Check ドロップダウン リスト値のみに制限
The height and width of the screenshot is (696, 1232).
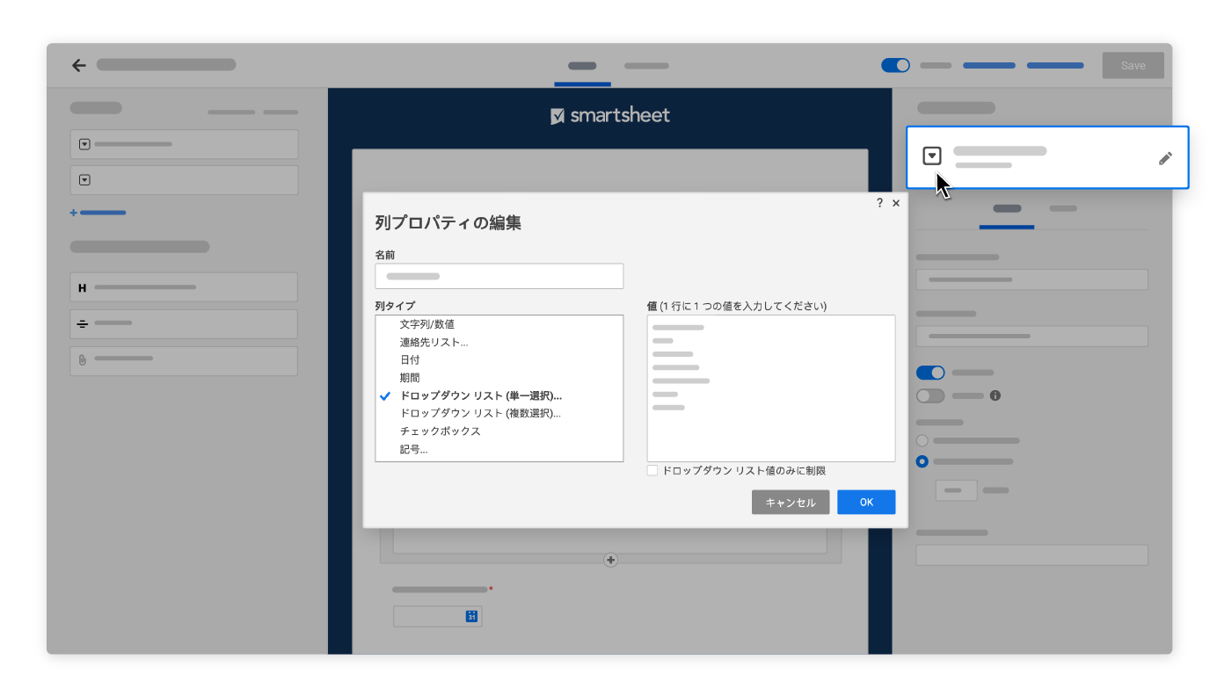652,470
